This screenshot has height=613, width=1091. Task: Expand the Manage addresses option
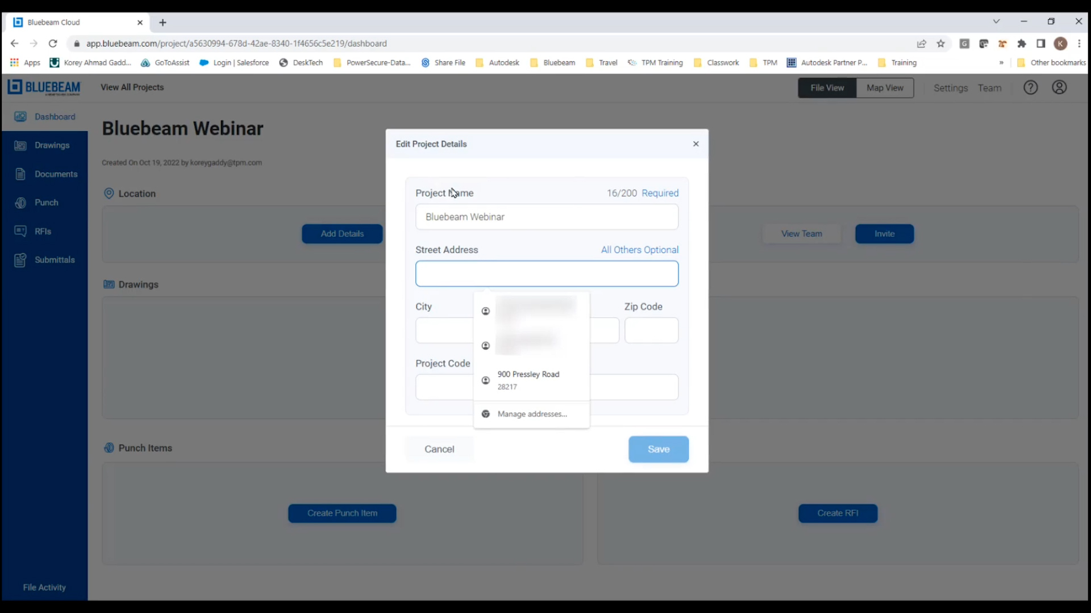click(x=533, y=413)
